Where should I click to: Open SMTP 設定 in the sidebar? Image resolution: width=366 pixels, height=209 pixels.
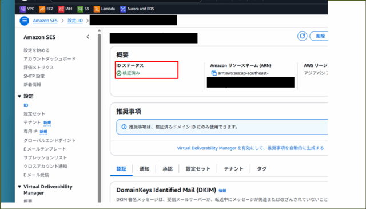[34, 76]
